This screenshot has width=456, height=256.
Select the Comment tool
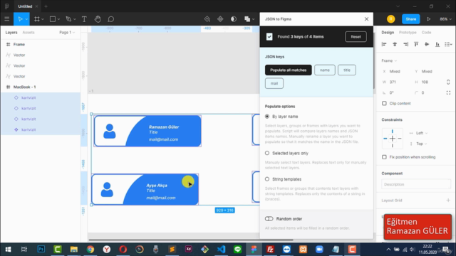[x=111, y=19]
